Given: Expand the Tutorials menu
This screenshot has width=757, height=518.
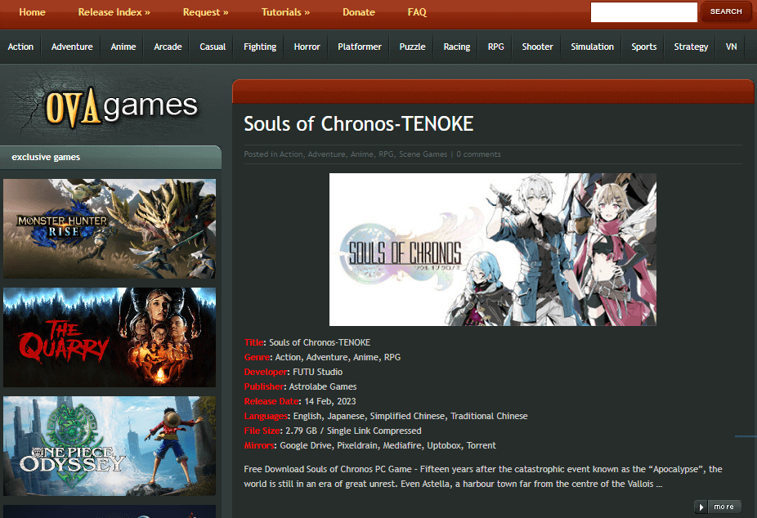Looking at the screenshot, I should tap(285, 12).
